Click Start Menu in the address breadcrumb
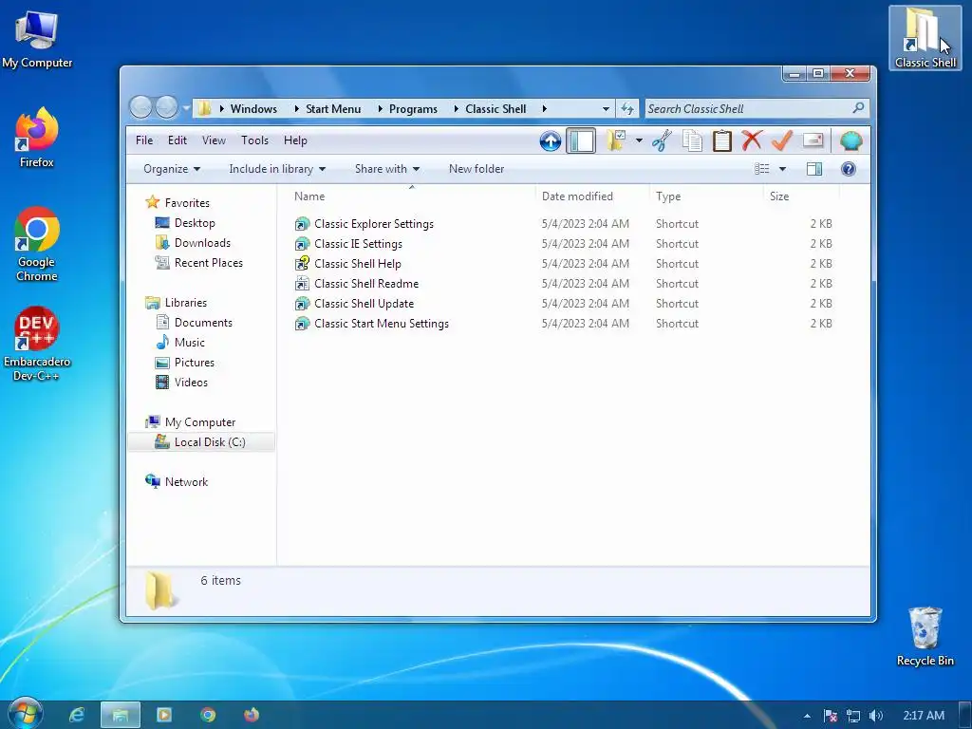The image size is (972, 729). [x=333, y=109]
